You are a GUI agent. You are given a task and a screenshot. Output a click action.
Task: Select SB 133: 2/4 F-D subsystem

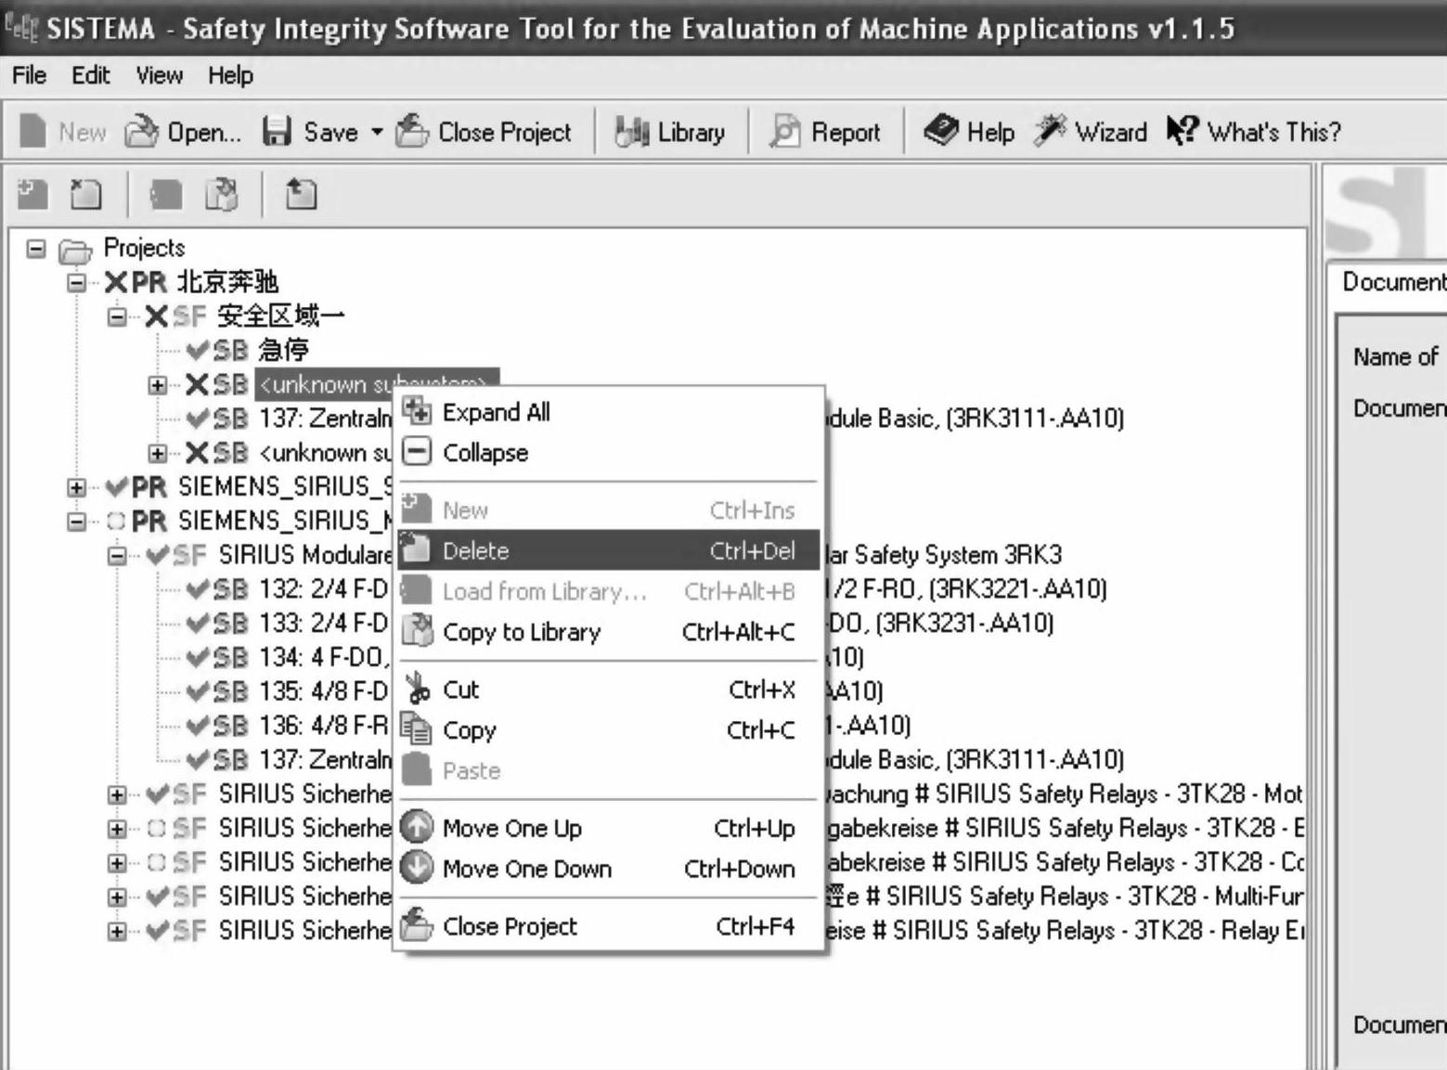pyautogui.click(x=323, y=623)
